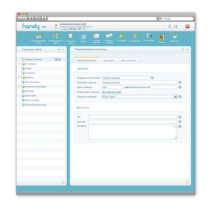Select Карта сайта in site tree
214x209 pixels.
(31, 96)
